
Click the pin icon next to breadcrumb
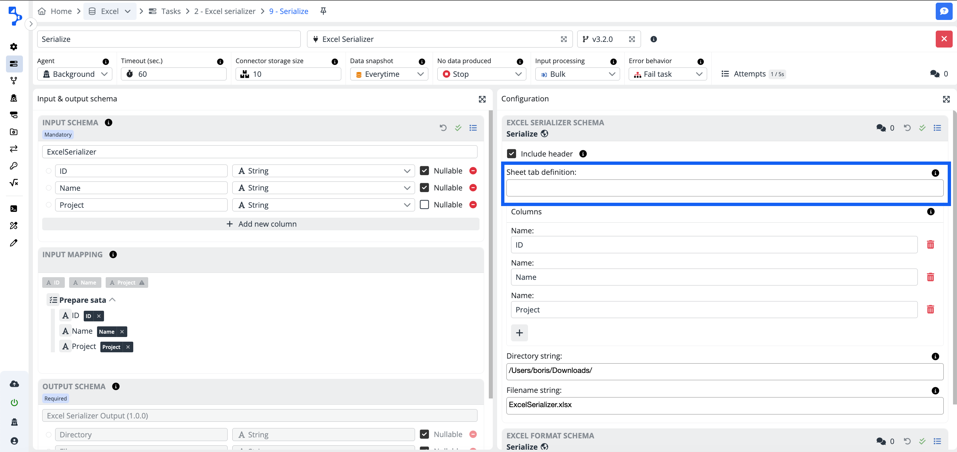323,11
